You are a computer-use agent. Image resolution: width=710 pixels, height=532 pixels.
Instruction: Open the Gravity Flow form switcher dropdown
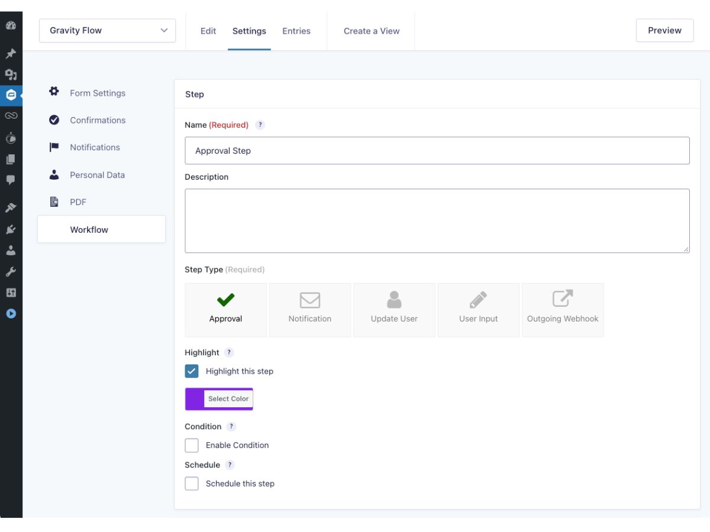pos(107,31)
